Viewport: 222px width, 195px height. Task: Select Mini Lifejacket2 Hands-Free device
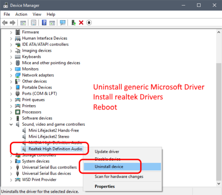tap(54, 130)
